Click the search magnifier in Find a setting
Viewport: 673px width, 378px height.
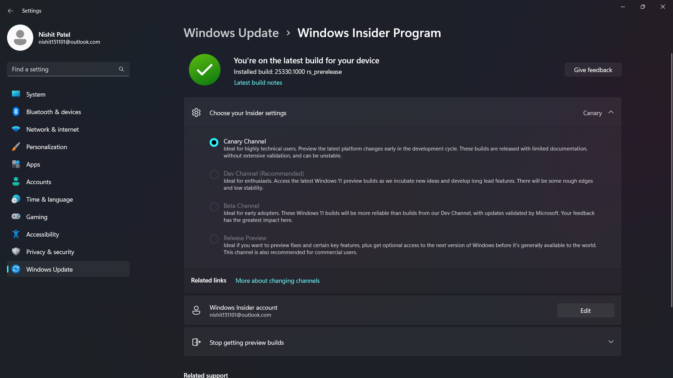click(121, 69)
